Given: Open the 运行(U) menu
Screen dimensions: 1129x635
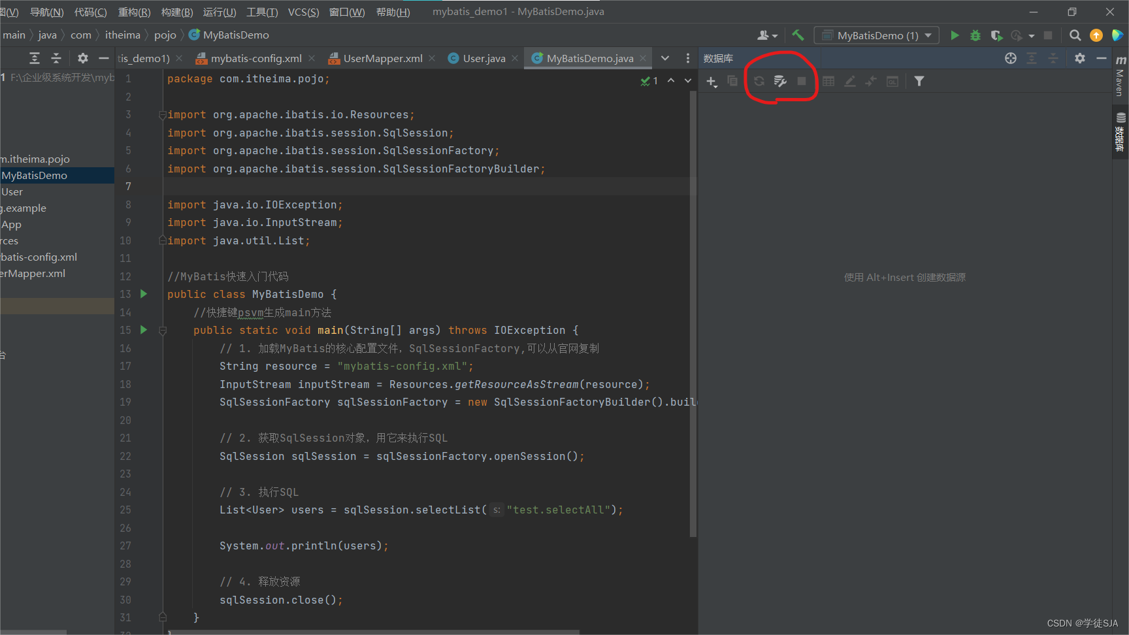Looking at the screenshot, I should coord(220,12).
